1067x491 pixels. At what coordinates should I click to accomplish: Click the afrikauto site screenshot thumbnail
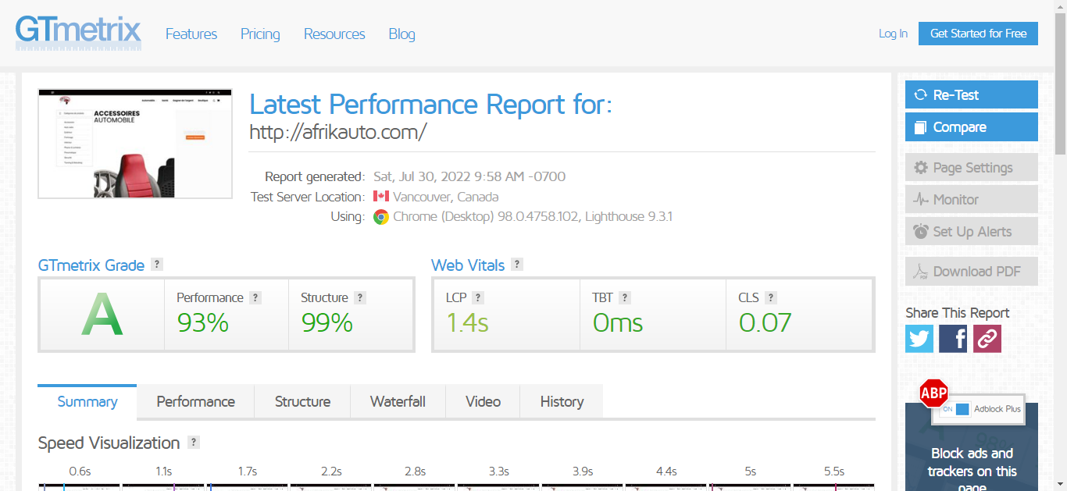(135, 144)
